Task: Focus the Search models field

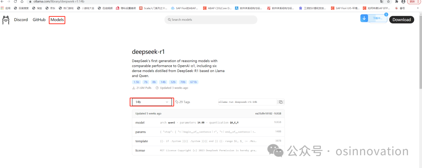Action: point(211,20)
